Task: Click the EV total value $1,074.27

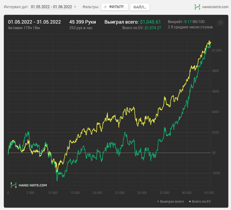Action: click(153, 28)
